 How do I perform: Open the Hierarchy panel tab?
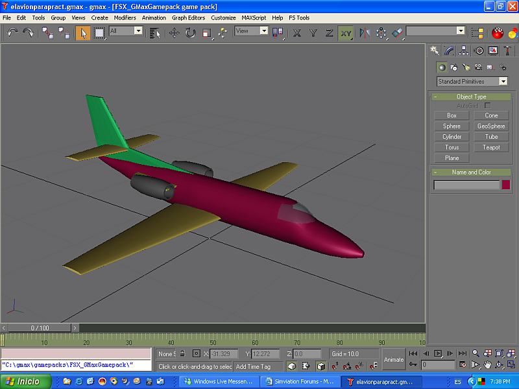point(465,51)
